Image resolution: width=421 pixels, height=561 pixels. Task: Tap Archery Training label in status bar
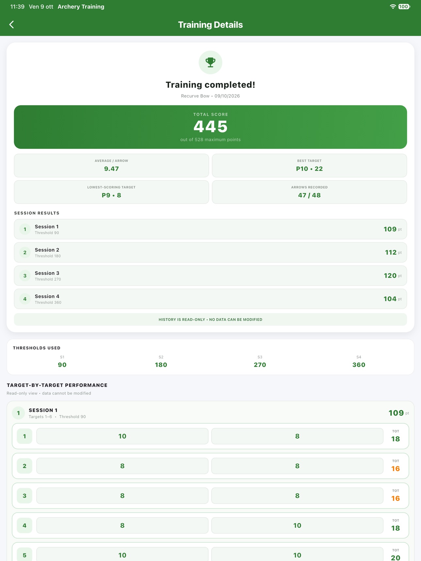(x=81, y=7)
